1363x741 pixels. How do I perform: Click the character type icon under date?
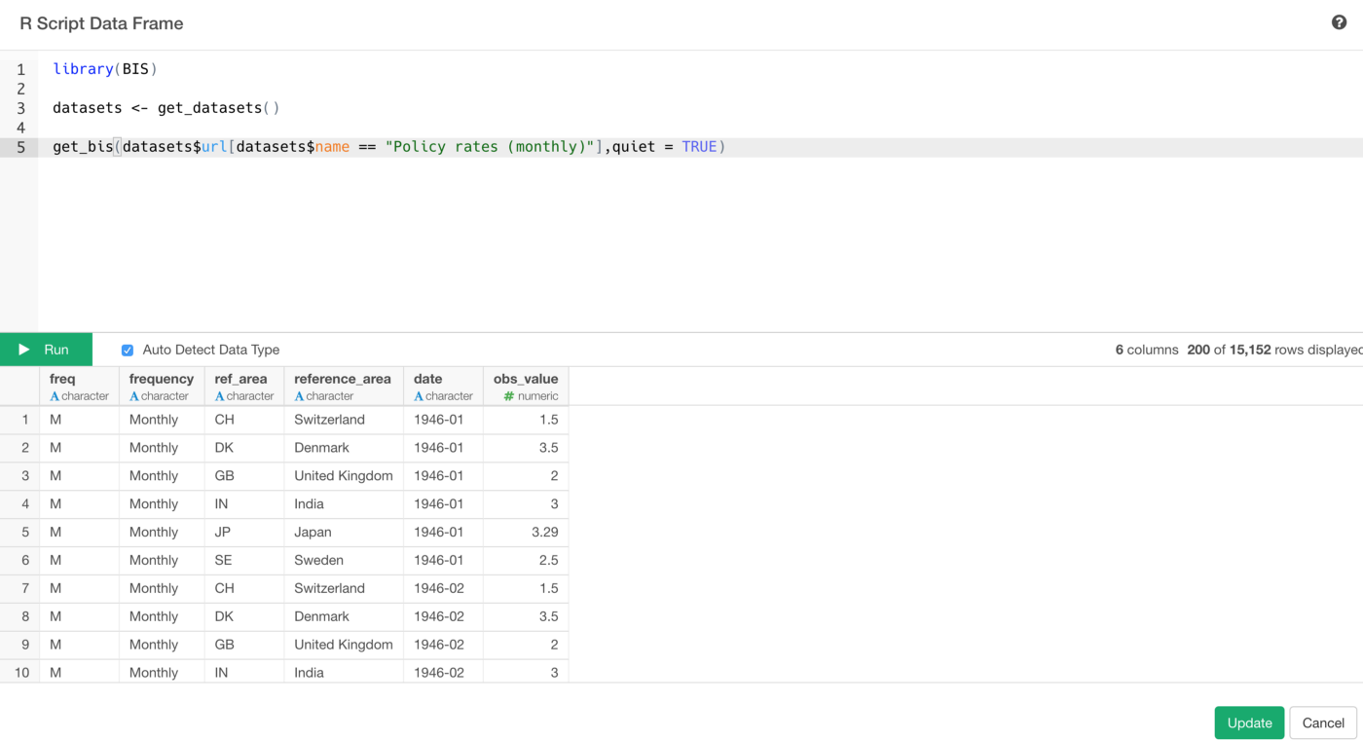(419, 396)
